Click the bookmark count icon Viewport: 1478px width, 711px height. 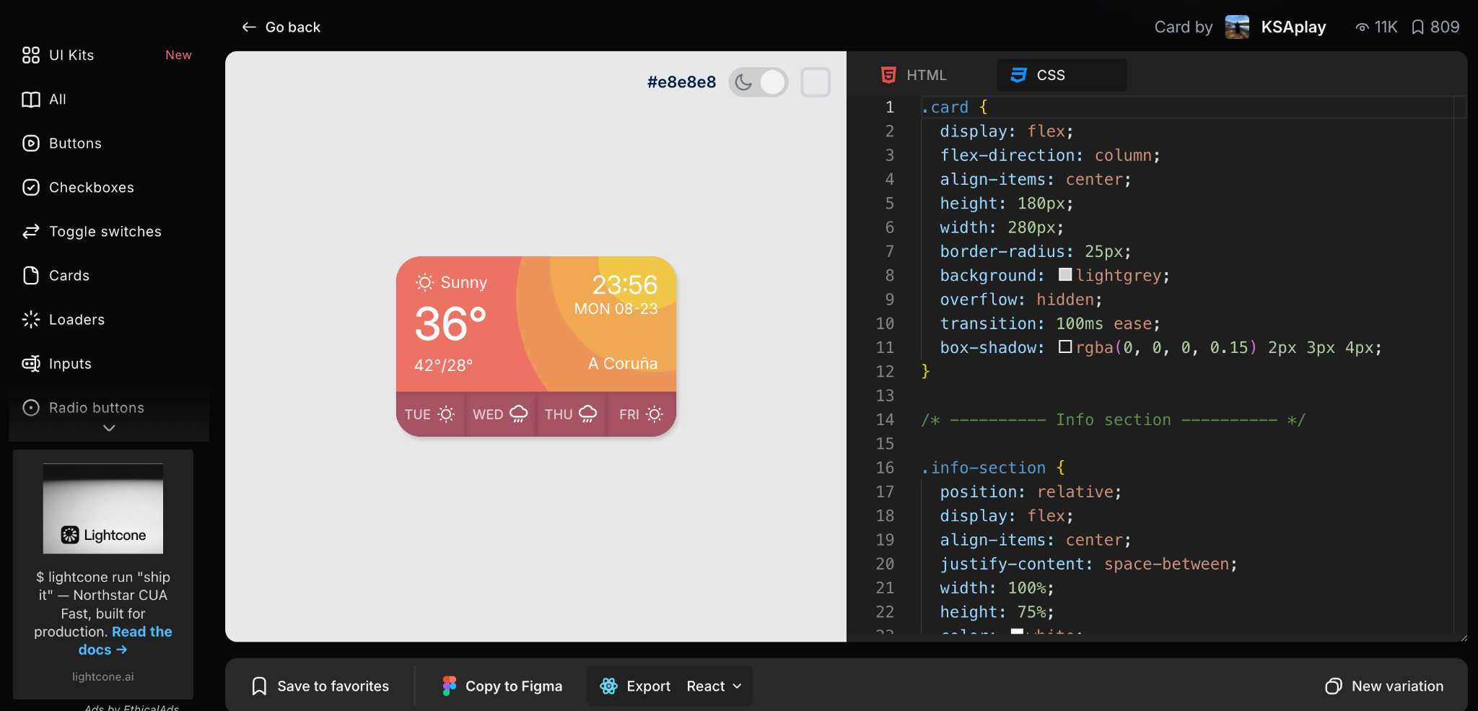1417,27
